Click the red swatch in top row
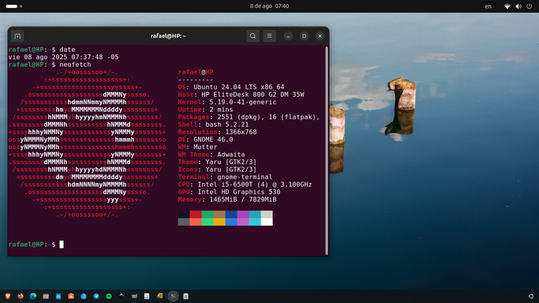539x303 pixels. [x=196, y=215]
